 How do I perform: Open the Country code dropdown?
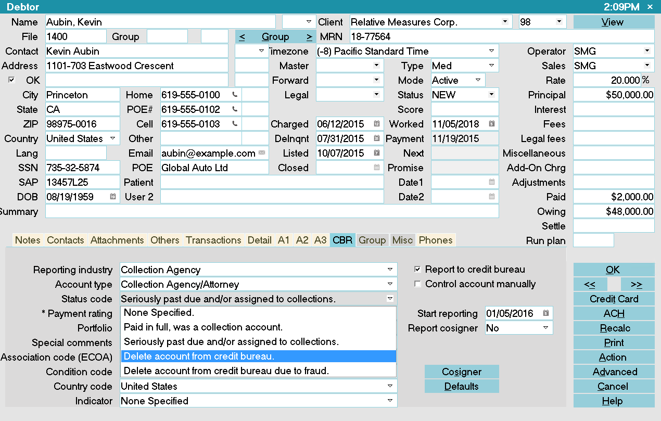click(390, 386)
